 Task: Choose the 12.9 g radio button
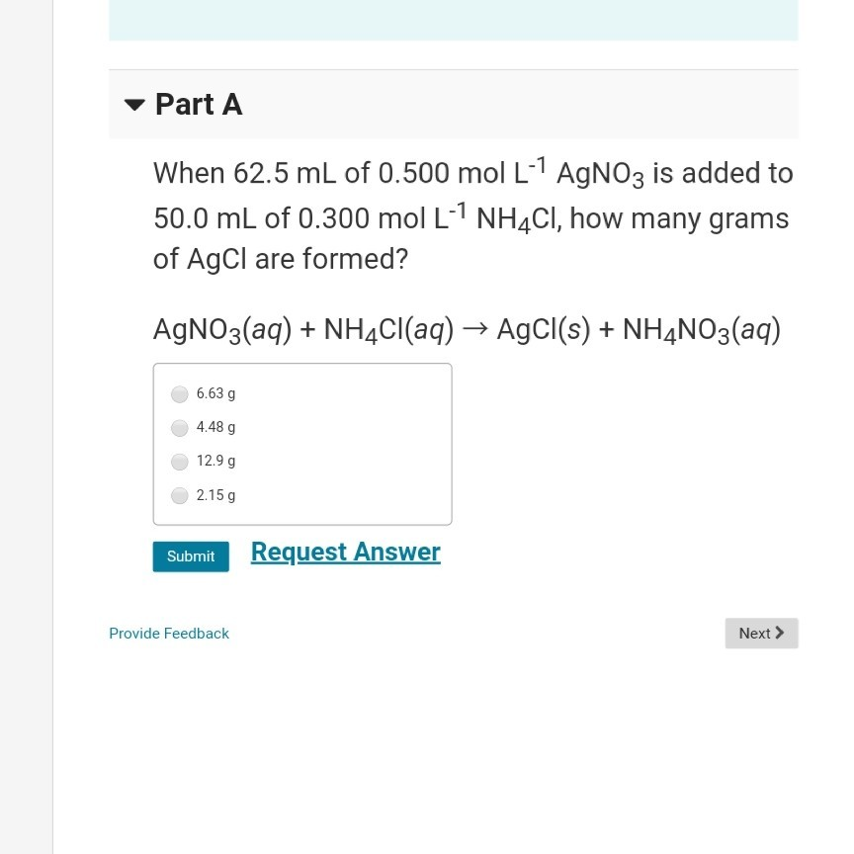(179, 461)
